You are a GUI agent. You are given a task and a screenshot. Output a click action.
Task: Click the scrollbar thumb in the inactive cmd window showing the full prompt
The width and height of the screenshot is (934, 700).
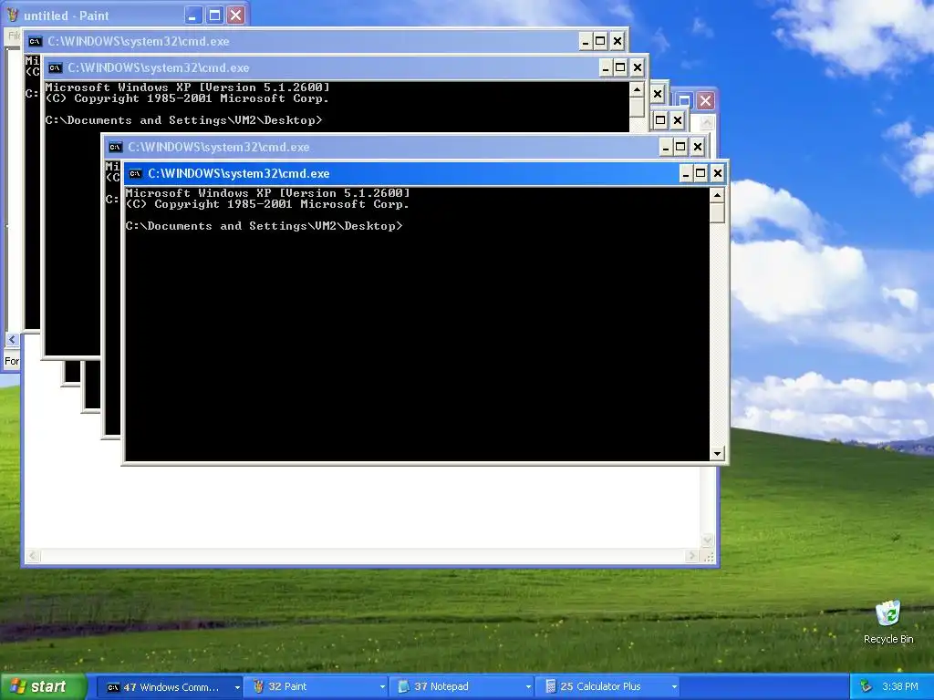point(637,108)
